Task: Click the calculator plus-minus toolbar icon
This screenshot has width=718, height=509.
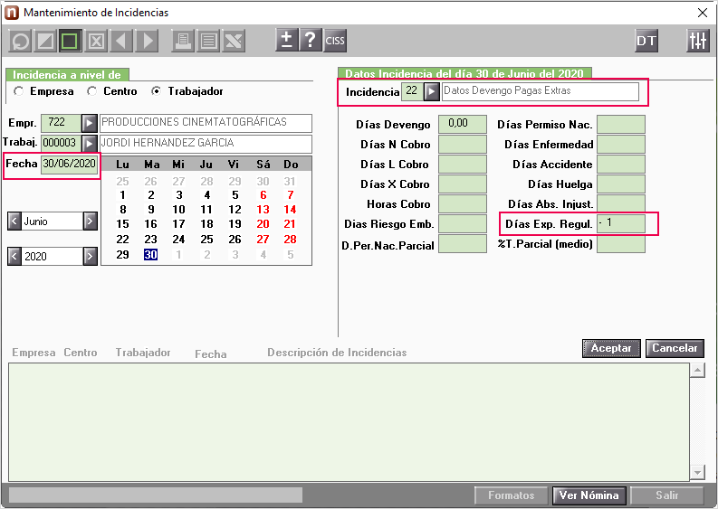Action: 287,41
